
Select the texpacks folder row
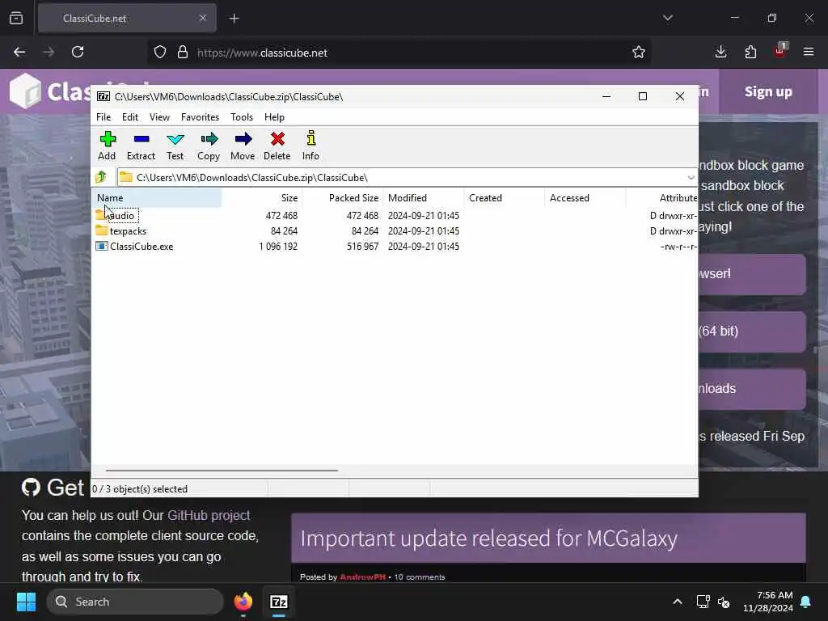[x=121, y=230]
